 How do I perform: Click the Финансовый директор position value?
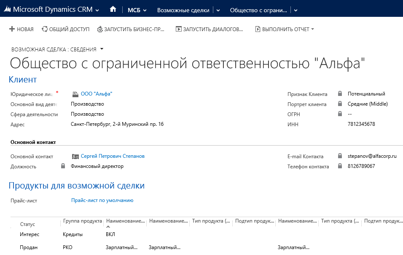(97, 166)
